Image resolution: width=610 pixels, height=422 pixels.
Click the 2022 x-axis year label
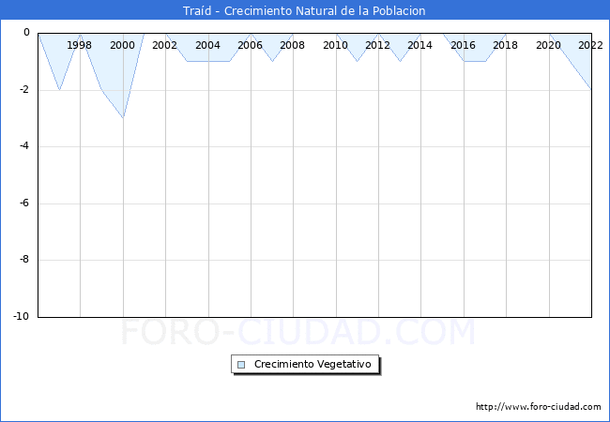[x=590, y=45]
